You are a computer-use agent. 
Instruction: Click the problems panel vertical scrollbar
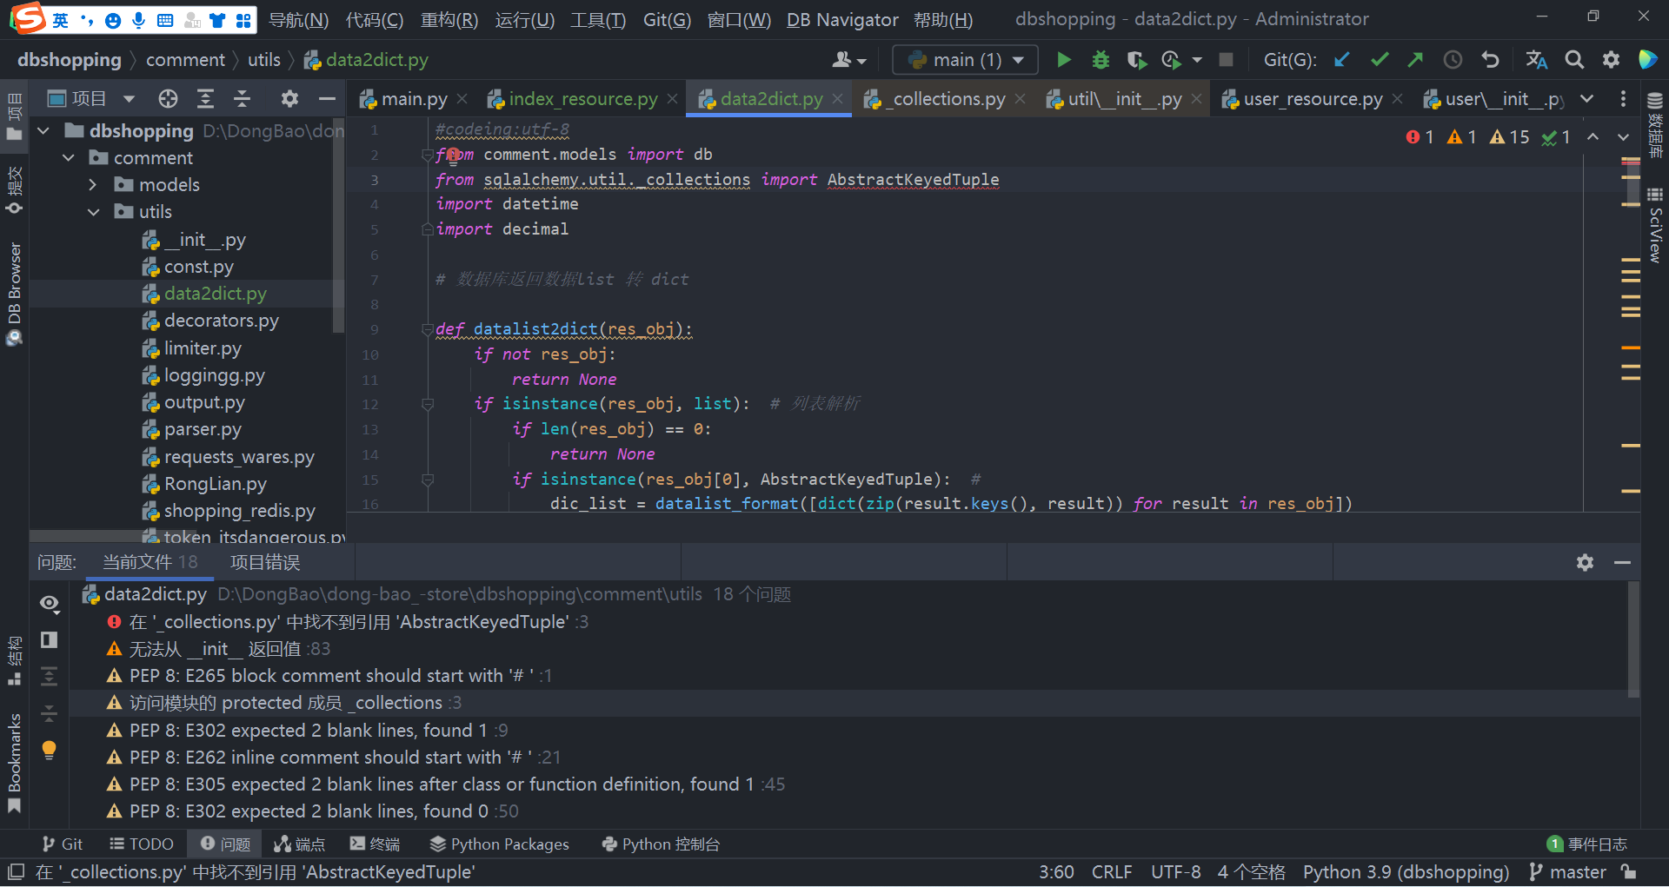click(x=1633, y=640)
